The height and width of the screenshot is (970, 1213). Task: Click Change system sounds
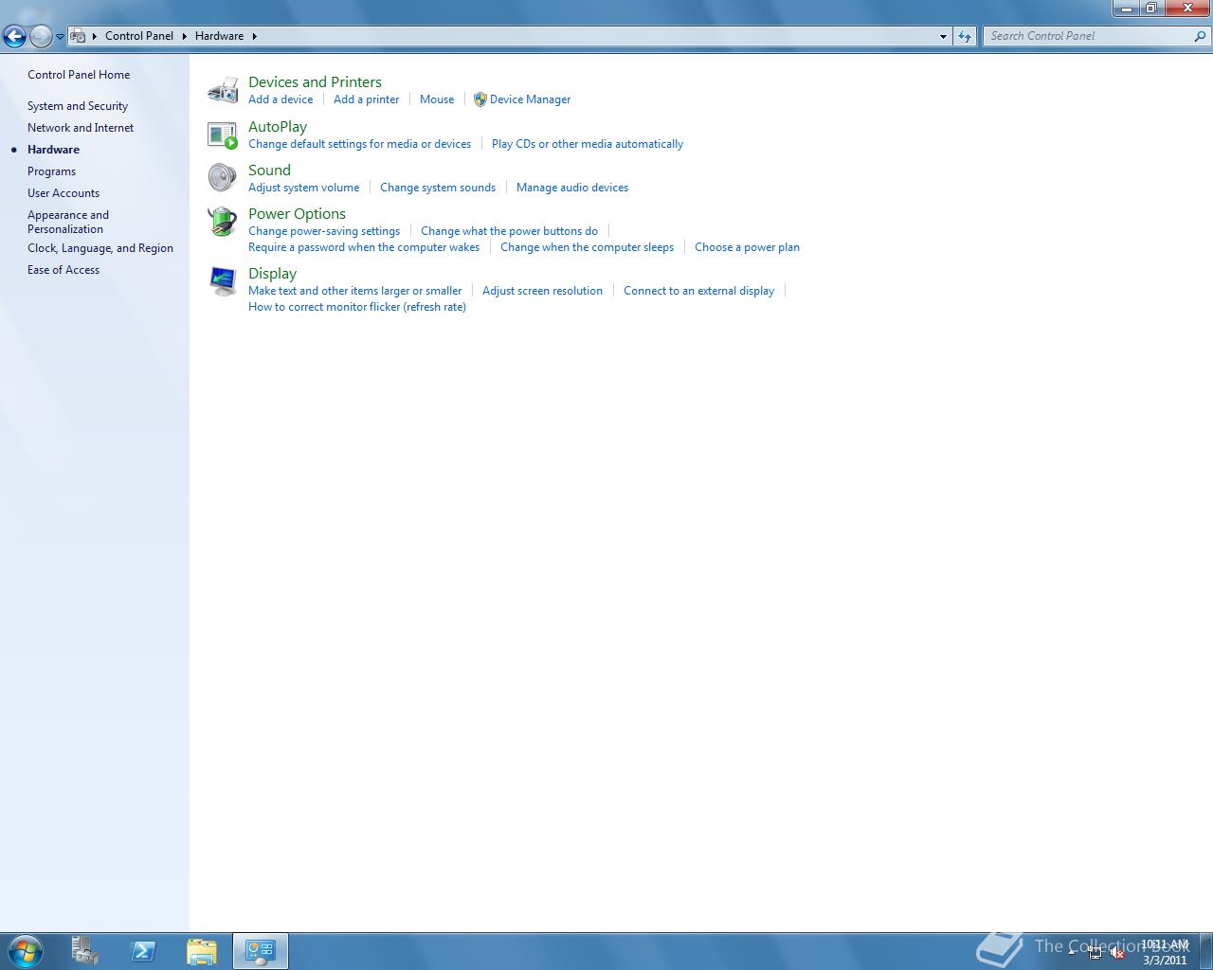[x=438, y=188]
